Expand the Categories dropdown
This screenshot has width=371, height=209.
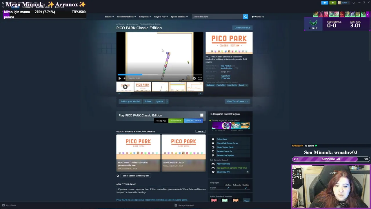[145, 17]
